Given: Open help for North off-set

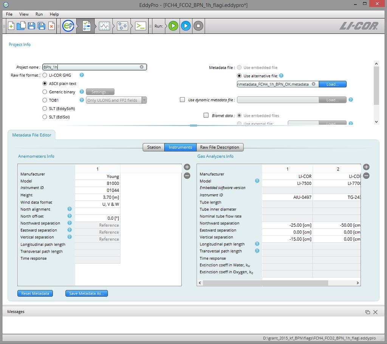Looking at the screenshot, I should tap(70, 216).
